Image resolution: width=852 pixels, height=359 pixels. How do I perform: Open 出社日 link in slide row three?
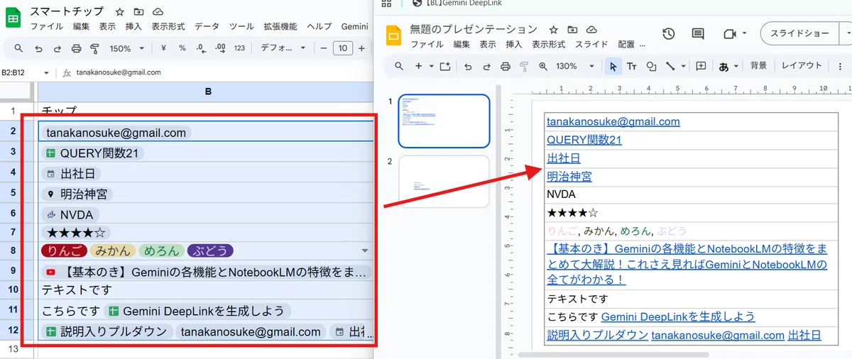pyautogui.click(x=564, y=158)
